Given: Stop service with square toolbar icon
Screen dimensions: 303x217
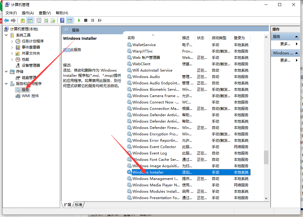Looking at the screenshot, I should point(86,20).
